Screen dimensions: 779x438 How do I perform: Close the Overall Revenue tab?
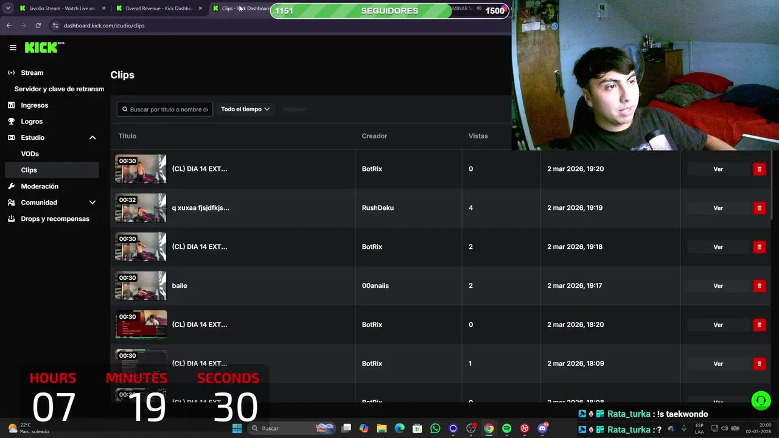(x=200, y=9)
